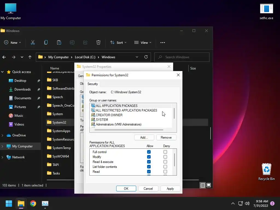Select CREATOR OWNER in group list

click(109, 115)
